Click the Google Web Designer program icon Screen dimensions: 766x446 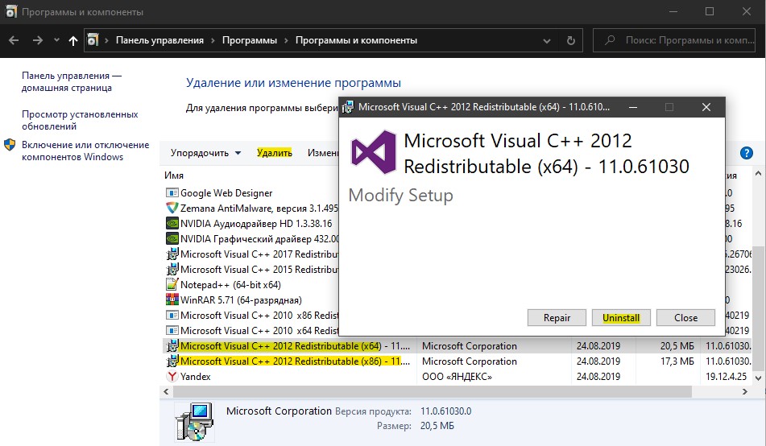click(172, 193)
